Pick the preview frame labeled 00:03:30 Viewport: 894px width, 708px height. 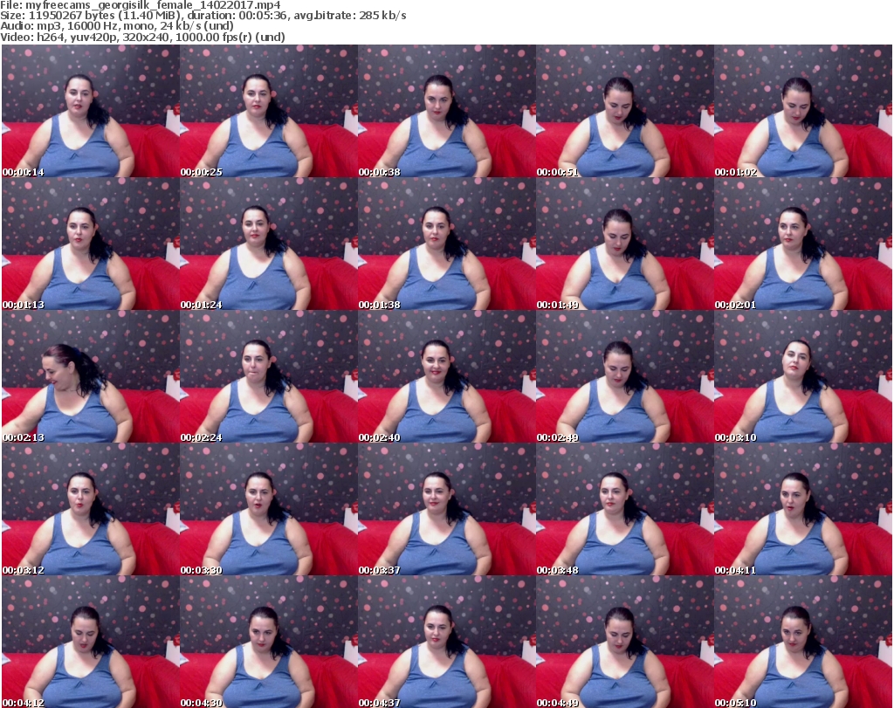269,510
